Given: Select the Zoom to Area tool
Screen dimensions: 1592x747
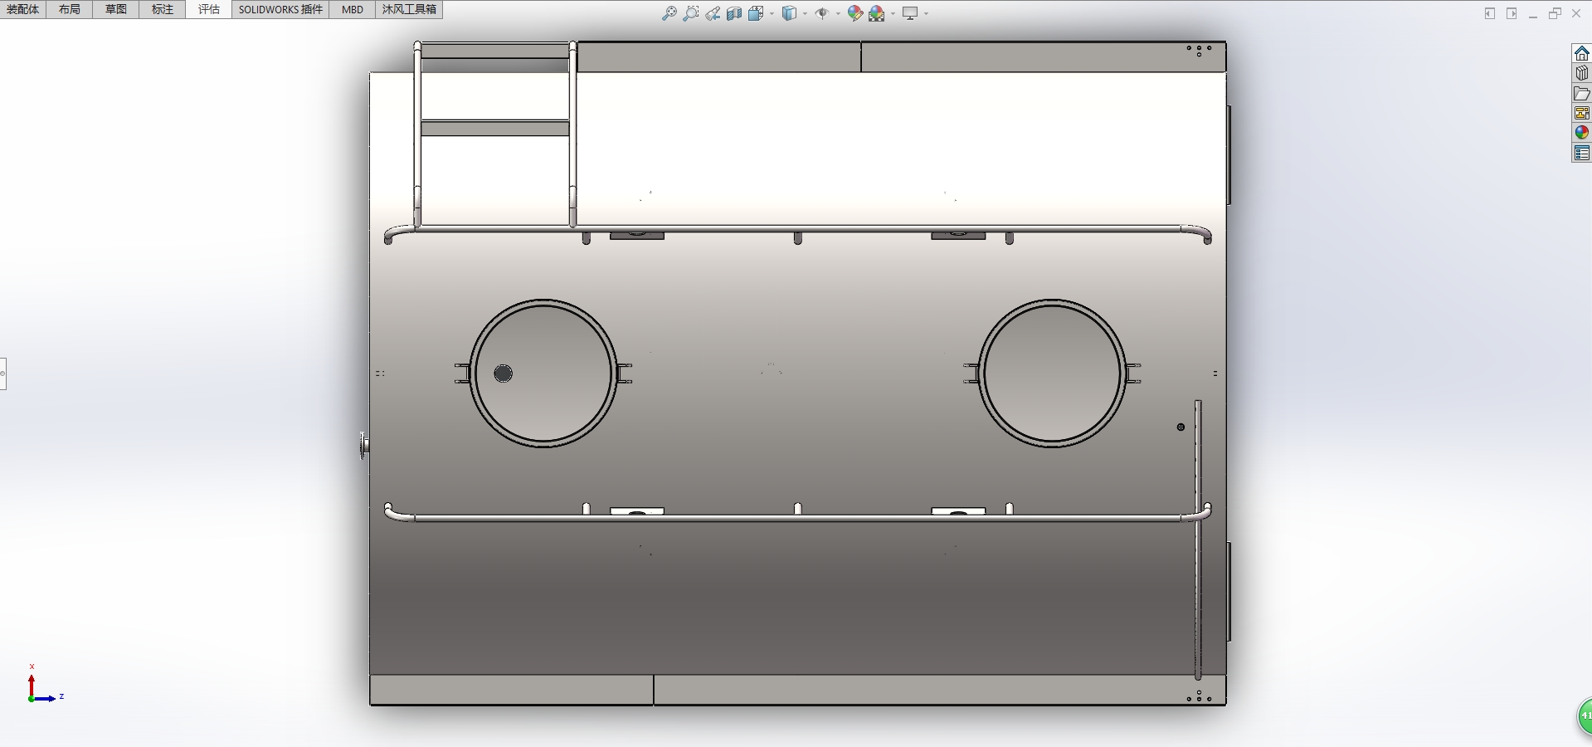Looking at the screenshot, I should click(x=691, y=13).
